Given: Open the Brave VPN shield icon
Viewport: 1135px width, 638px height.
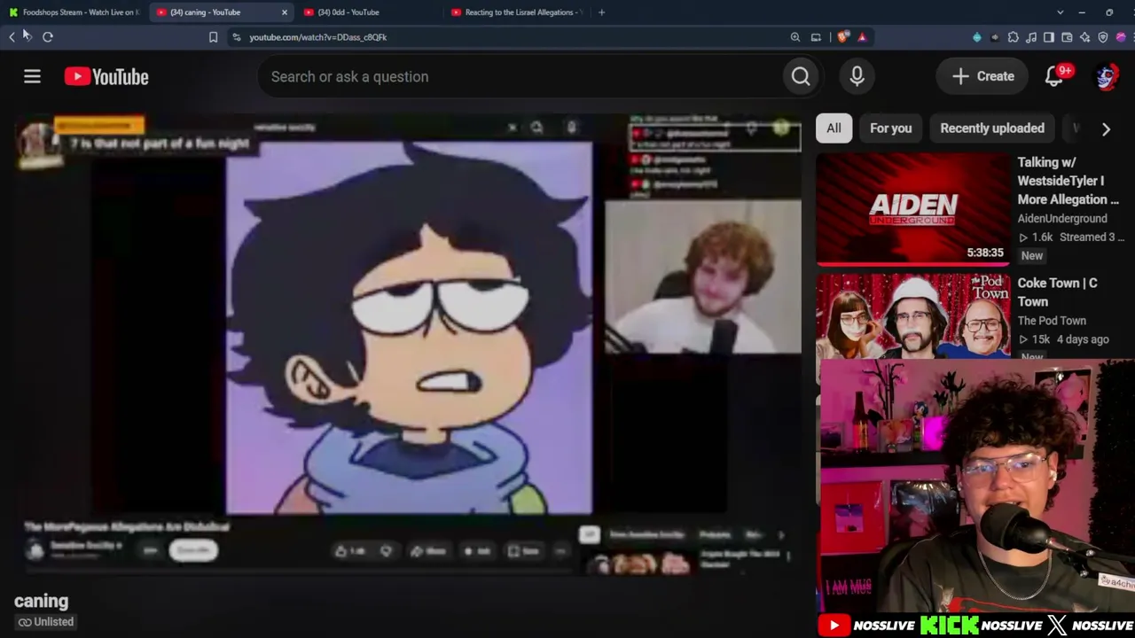Looking at the screenshot, I should coord(1103,37).
